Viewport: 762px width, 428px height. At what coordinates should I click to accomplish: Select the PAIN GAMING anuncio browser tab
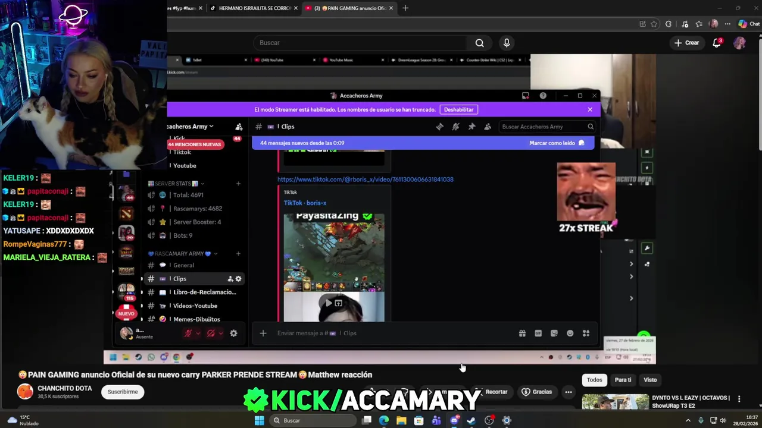click(348, 8)
